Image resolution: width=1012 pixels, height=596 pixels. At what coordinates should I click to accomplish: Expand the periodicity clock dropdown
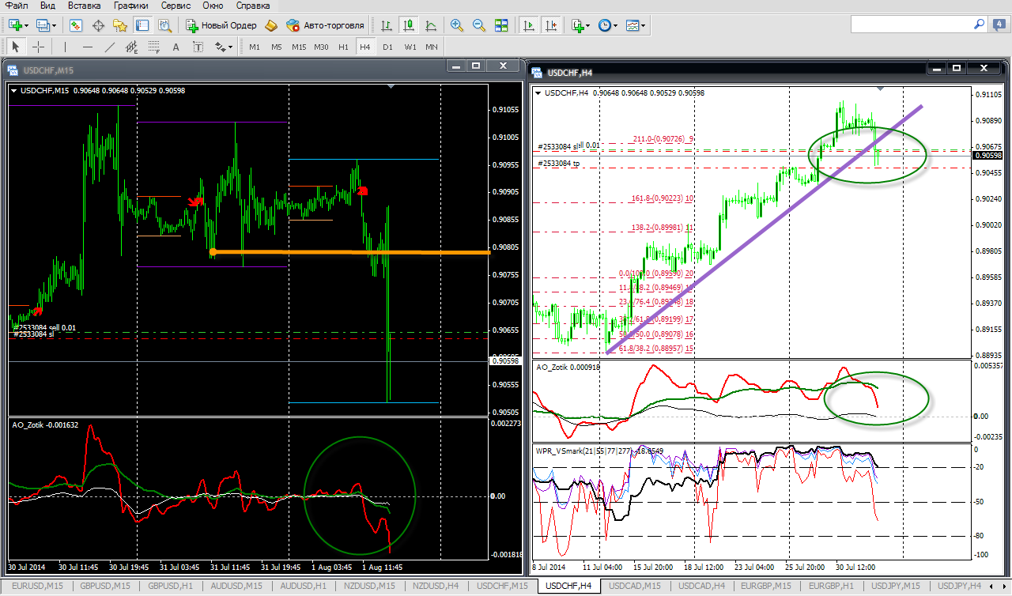[617, 25]
